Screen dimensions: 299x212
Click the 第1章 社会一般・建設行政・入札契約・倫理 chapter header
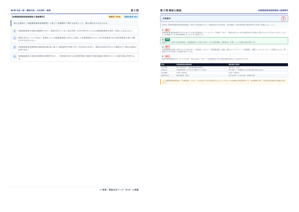coord(30,10)
